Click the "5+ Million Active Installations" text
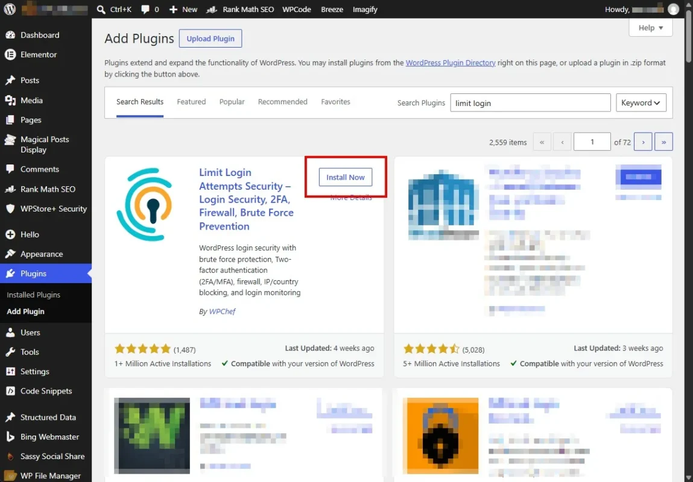 451,364
